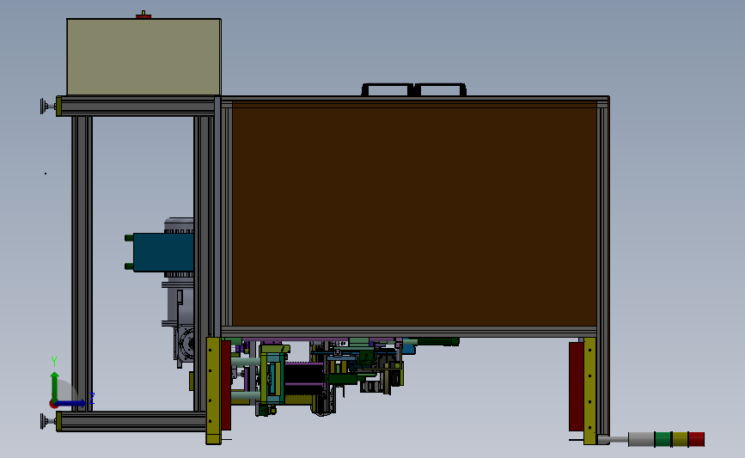Click the Z axis label of the triad
The width and height of the screenshot is (745, 458).
(92, 399)
